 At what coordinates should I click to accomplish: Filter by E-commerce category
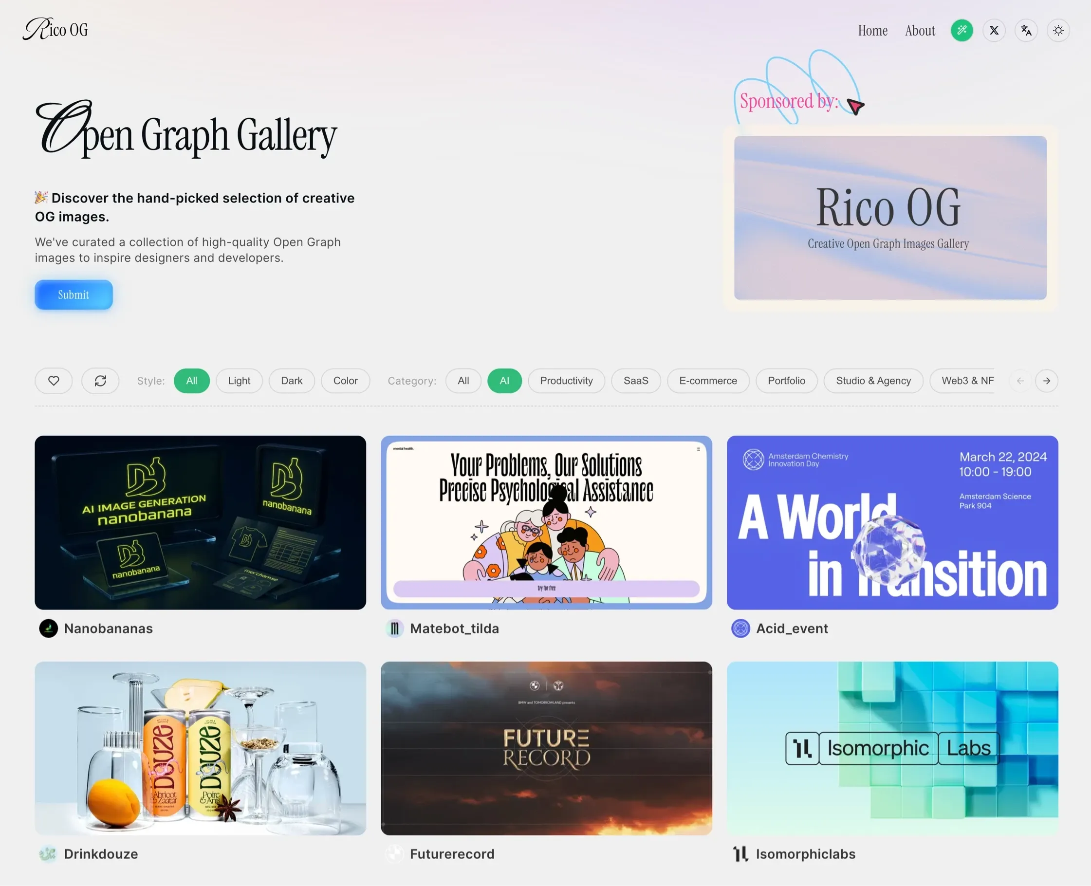coord(708,381)
